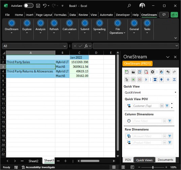
Task: Click the delete Quick View icon
Action: (146, 72)
